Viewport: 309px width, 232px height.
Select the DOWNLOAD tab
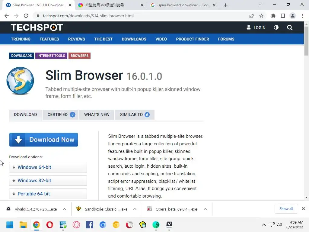coord(25,114)
